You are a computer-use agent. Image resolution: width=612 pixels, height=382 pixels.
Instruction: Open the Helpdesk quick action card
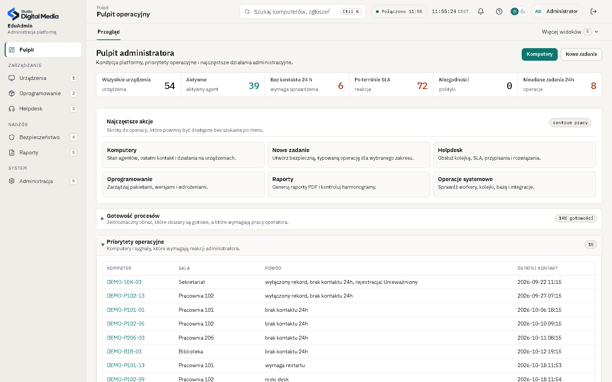(x=514, y=155)
